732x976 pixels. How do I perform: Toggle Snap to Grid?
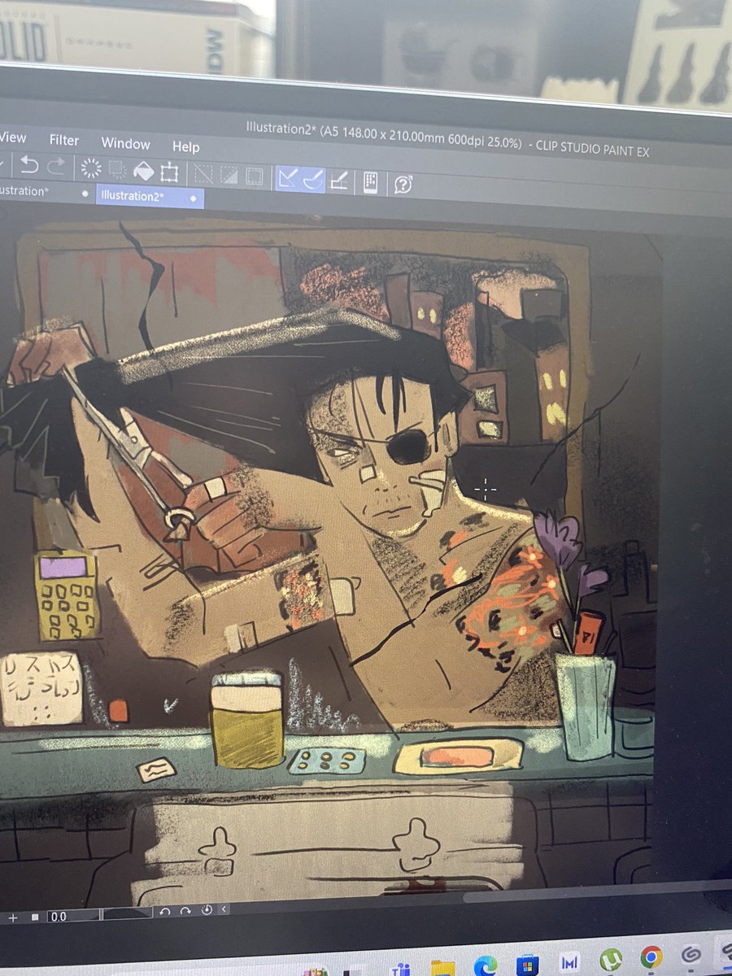coord(340,181)
